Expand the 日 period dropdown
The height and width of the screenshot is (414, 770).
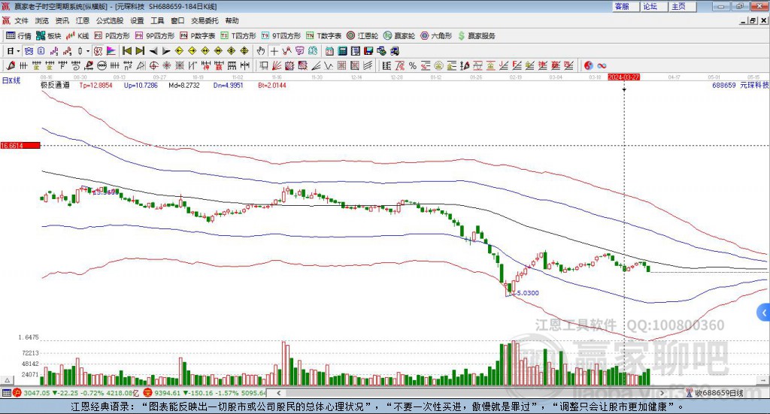[x=18, y=51]
